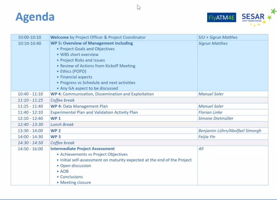Click the Ethics (POPD) bullet item
The image size is (277, 200).
73,71
